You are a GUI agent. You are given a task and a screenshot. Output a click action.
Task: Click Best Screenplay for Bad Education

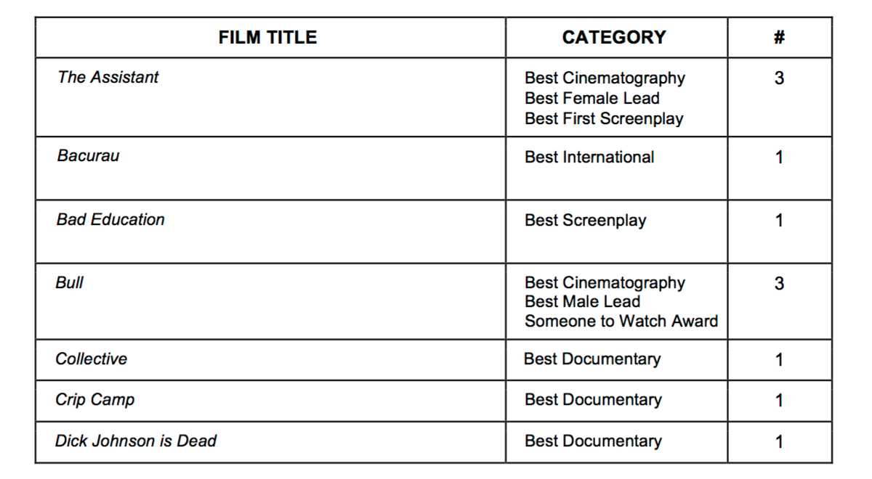pos(586,221)
